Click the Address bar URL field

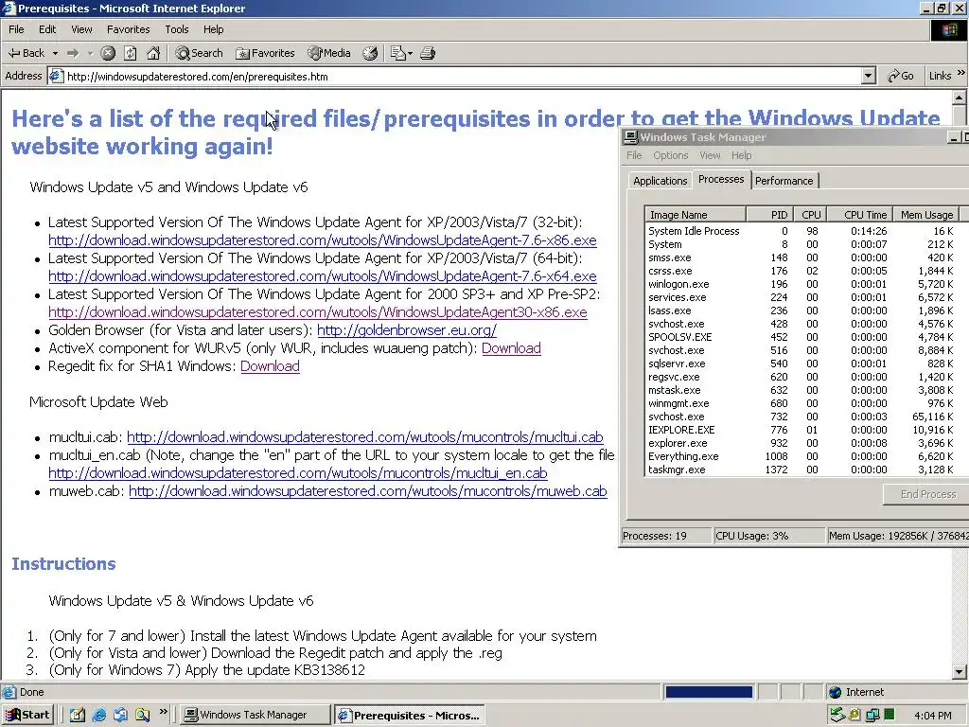(454, 76)
